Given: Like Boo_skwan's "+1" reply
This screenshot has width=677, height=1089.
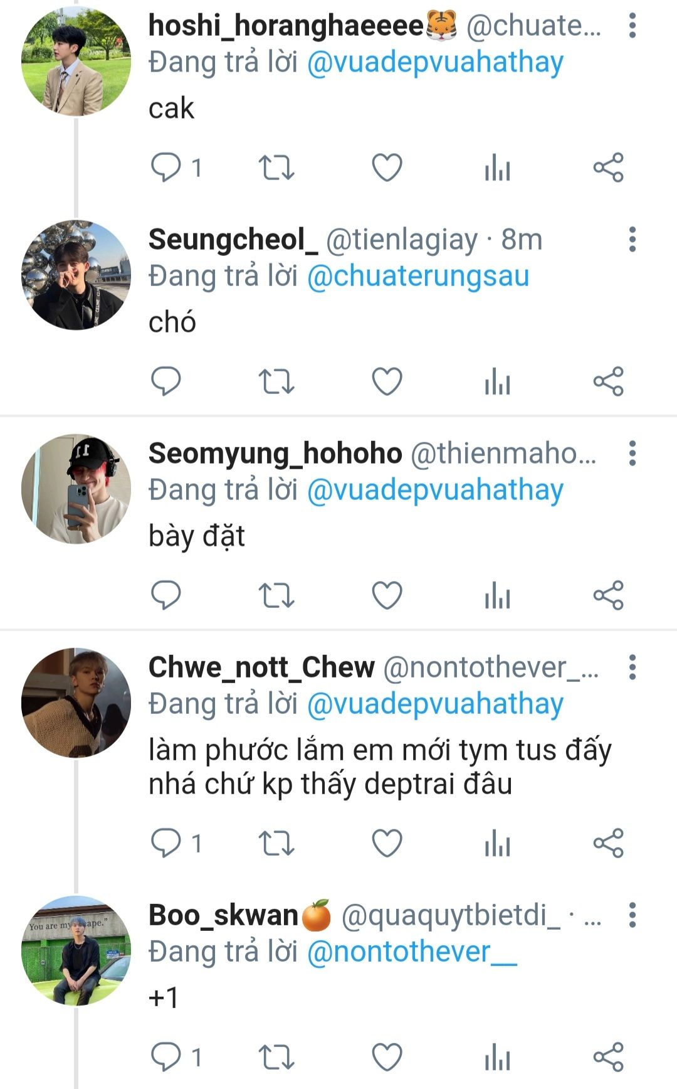Looking at the screenshot, I should [x=387, y=1057].
